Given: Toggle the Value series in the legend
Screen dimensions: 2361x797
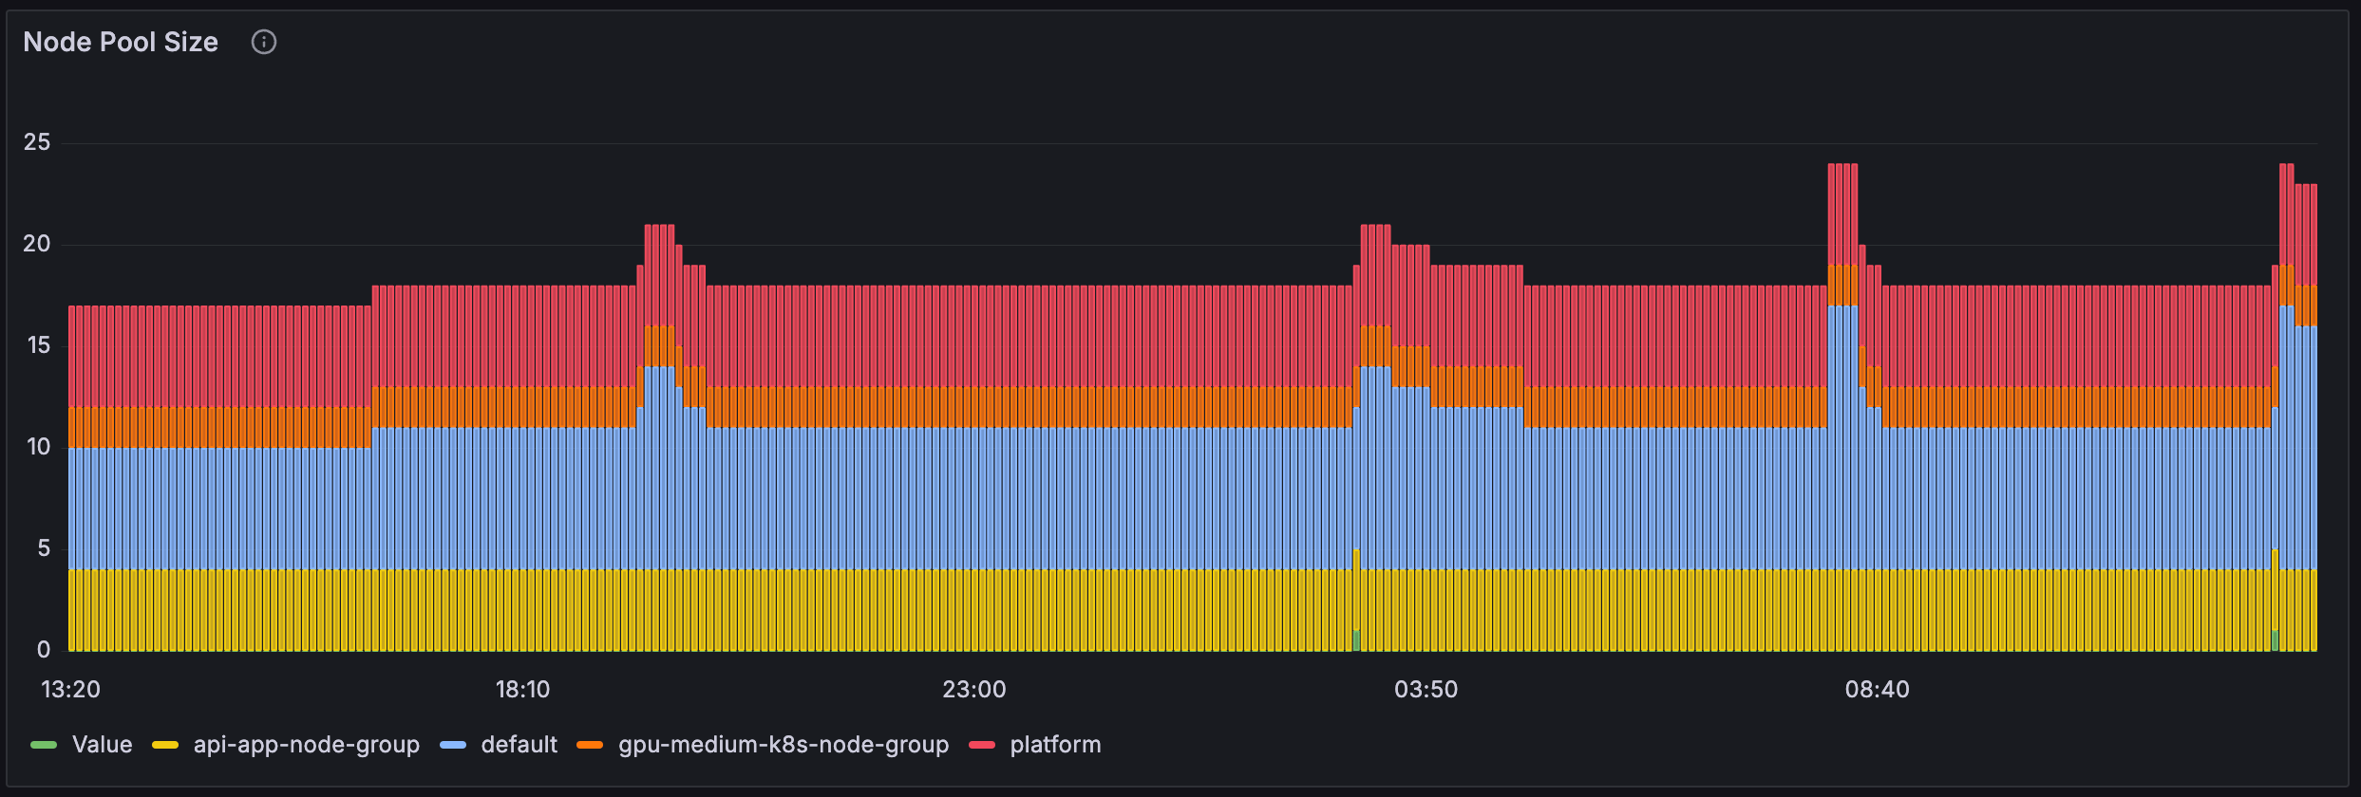Looking at the screenshot, I should 102,745.
